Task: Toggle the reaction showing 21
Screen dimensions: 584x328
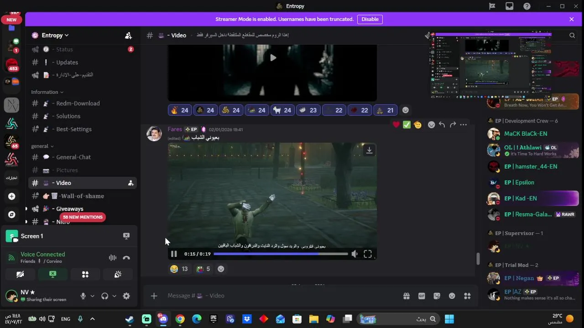Action: coord(386,110)
